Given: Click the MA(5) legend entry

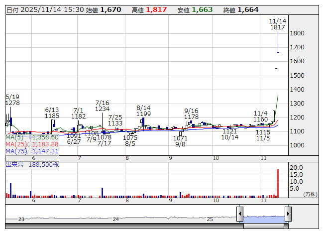Looking at the screenshot, I should coord(32,137).
